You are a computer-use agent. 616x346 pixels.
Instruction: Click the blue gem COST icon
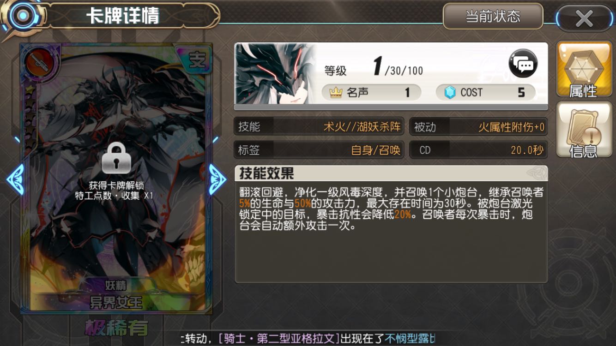click(x=450, y=93)
